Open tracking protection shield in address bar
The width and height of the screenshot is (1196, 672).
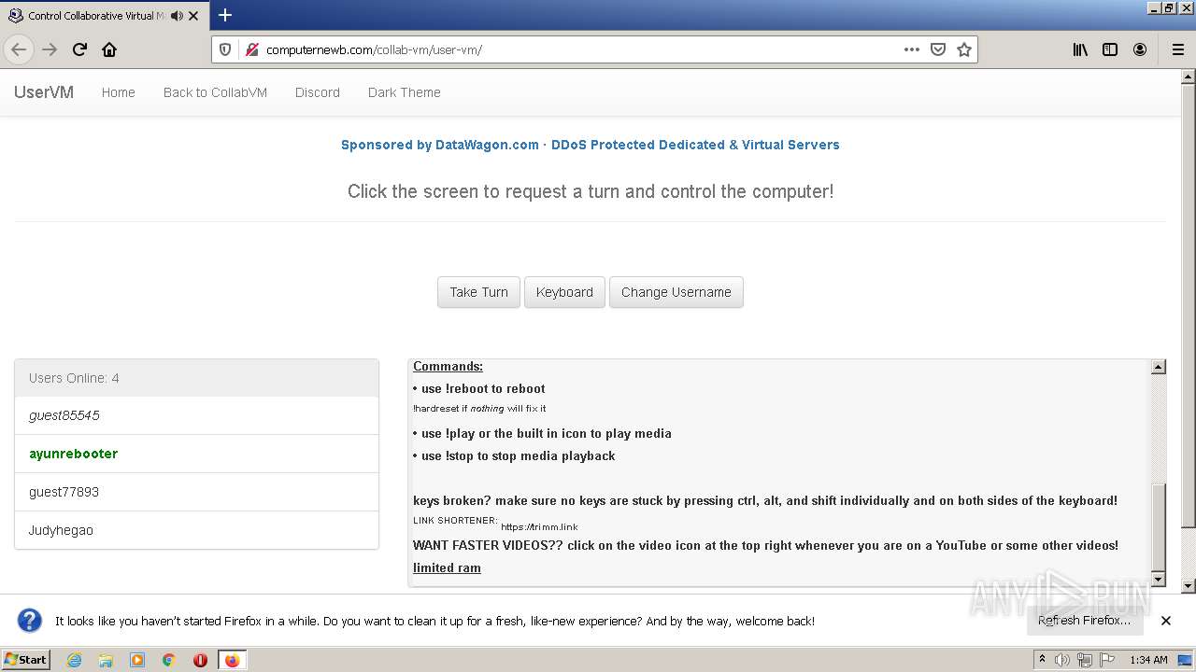(225, 49)
